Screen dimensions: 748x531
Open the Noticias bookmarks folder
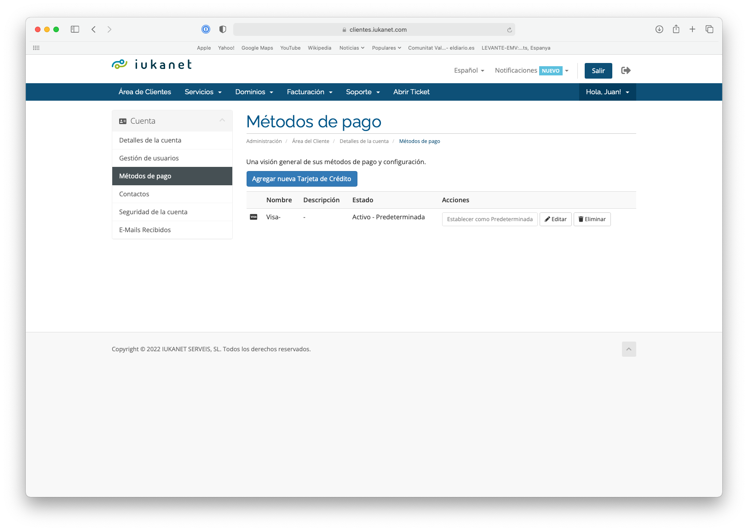[352, 48]
